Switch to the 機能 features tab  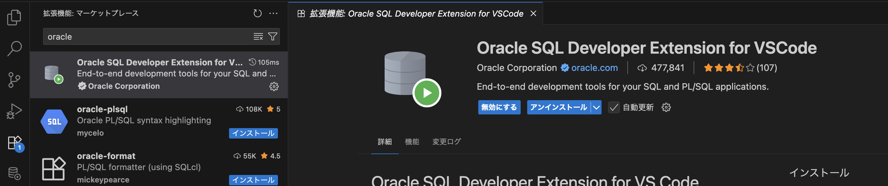412,142
